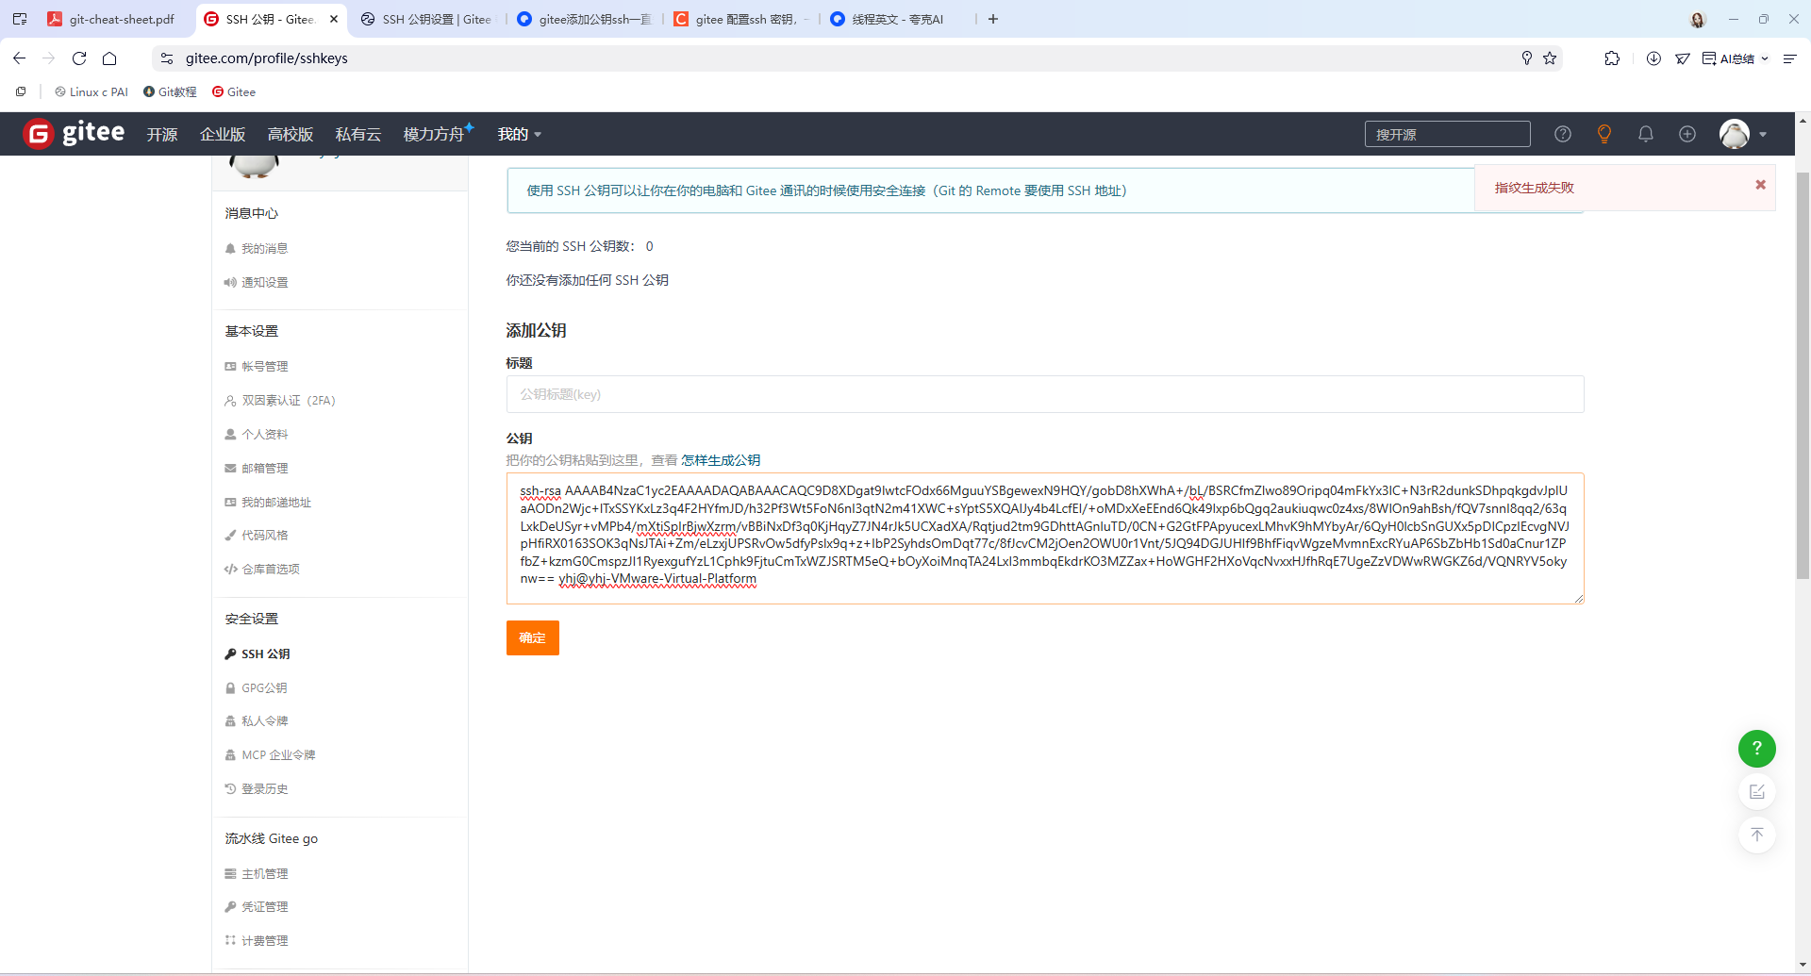Expand the 我的 dropdown menu

[520, 134]
